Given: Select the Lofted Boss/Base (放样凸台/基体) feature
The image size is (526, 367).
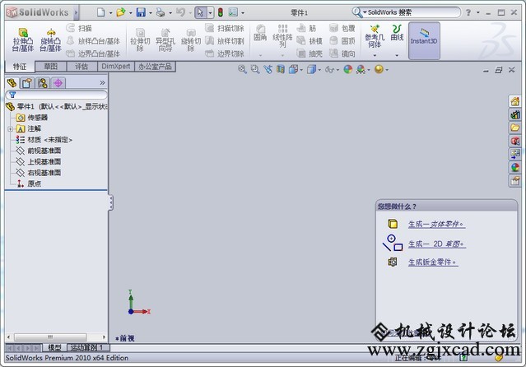Looking at the screenshot, I should coord(93,41).
